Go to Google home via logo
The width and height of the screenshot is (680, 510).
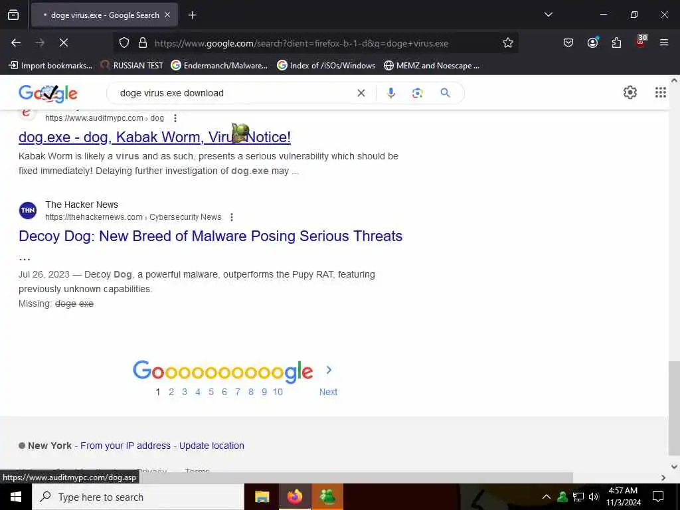click(x=48, y=93)
